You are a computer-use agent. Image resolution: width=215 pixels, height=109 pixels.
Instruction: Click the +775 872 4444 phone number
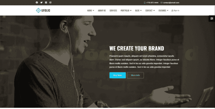(152, 3)
